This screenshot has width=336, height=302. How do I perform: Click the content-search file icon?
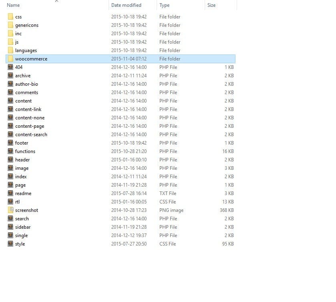(10, 134)
